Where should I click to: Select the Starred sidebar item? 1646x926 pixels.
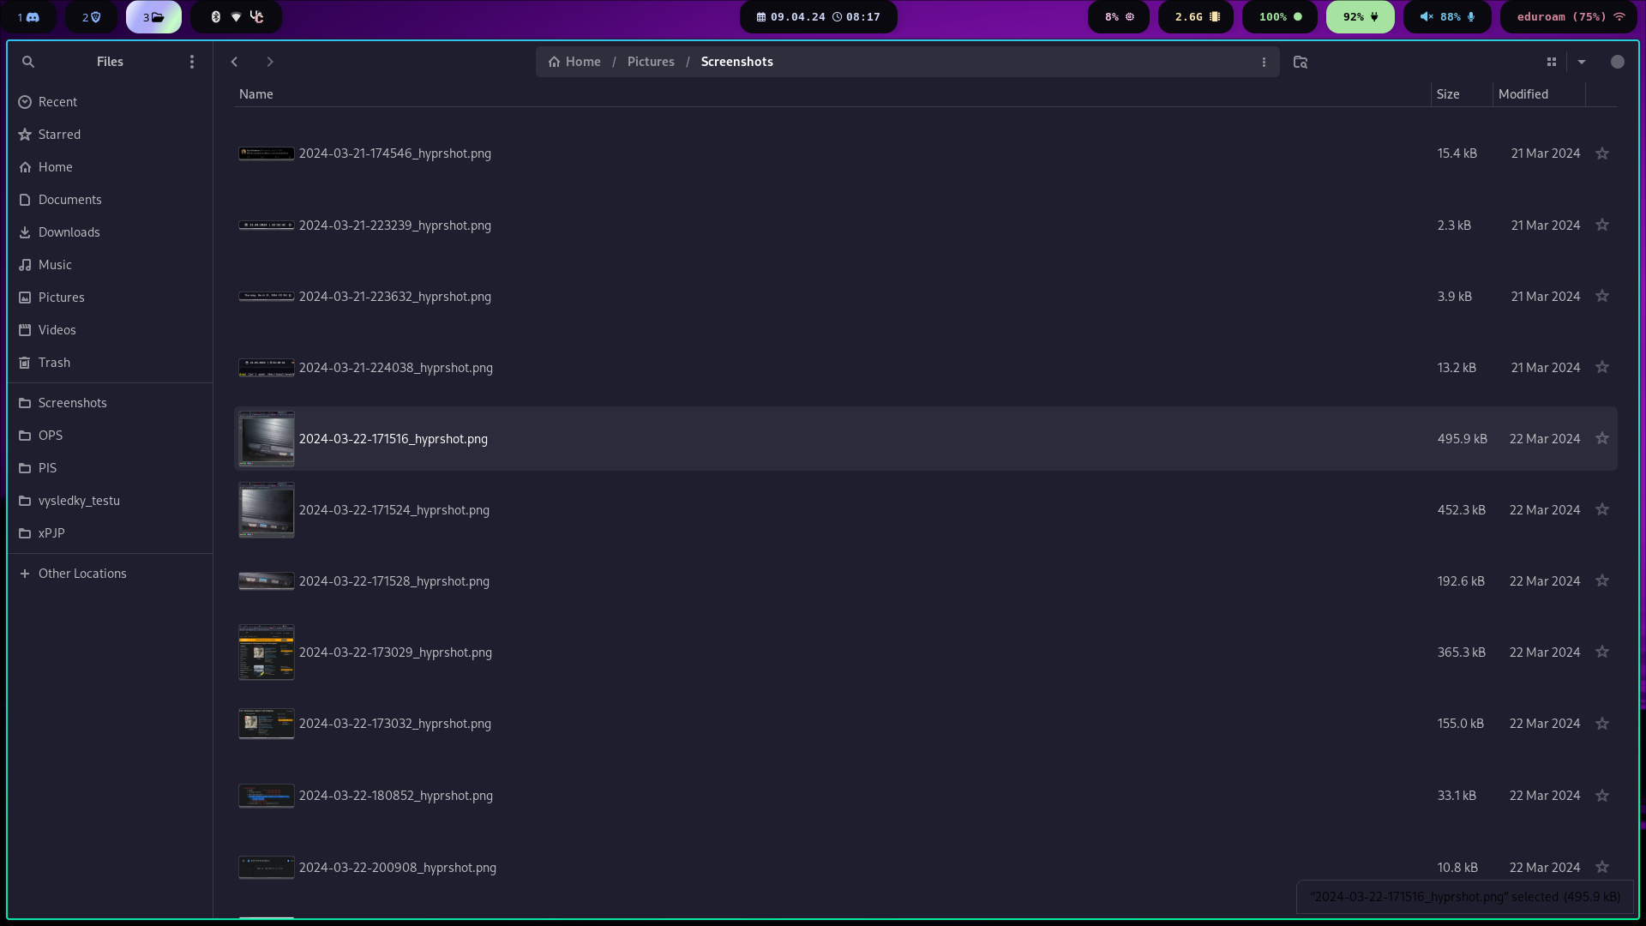pyautogui.click(x=59, y=135)
